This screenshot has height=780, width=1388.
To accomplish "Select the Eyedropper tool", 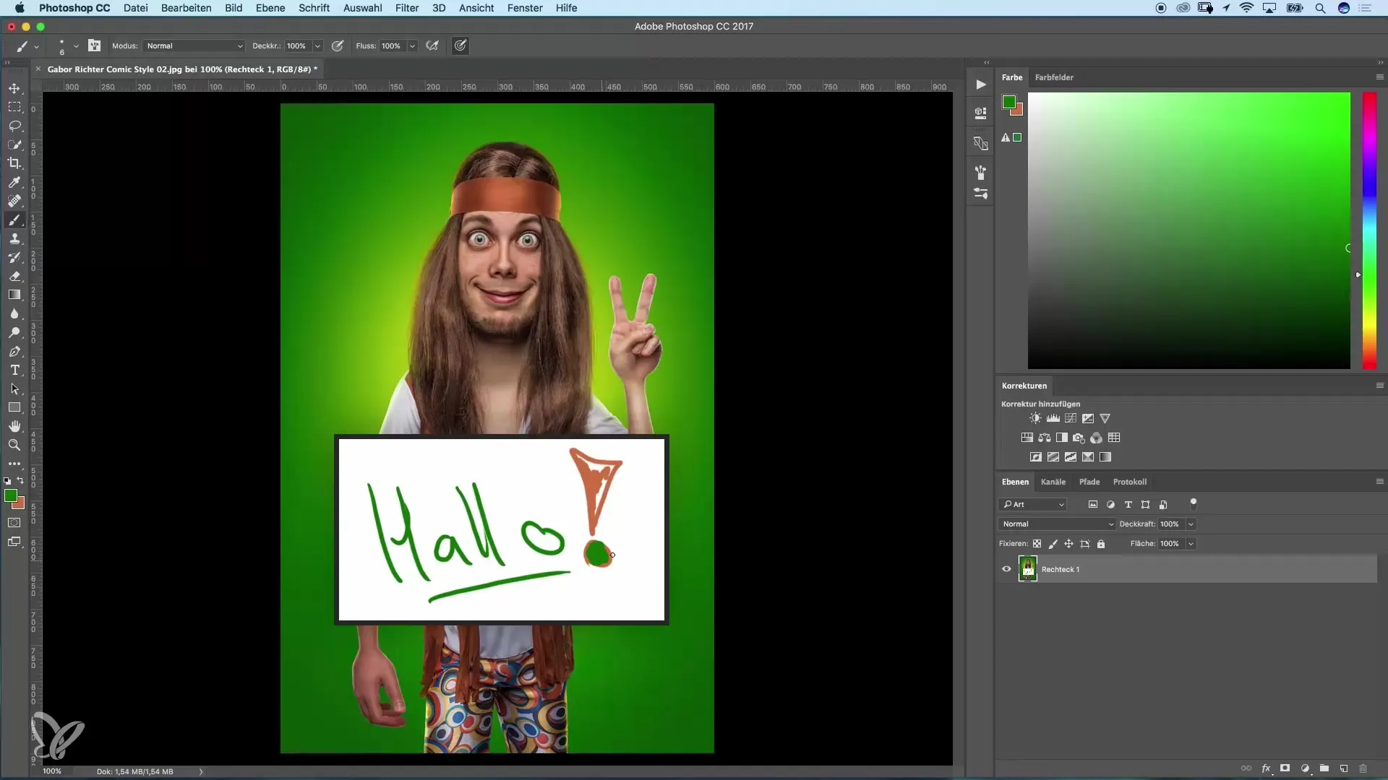I will (x=14, y=182).
